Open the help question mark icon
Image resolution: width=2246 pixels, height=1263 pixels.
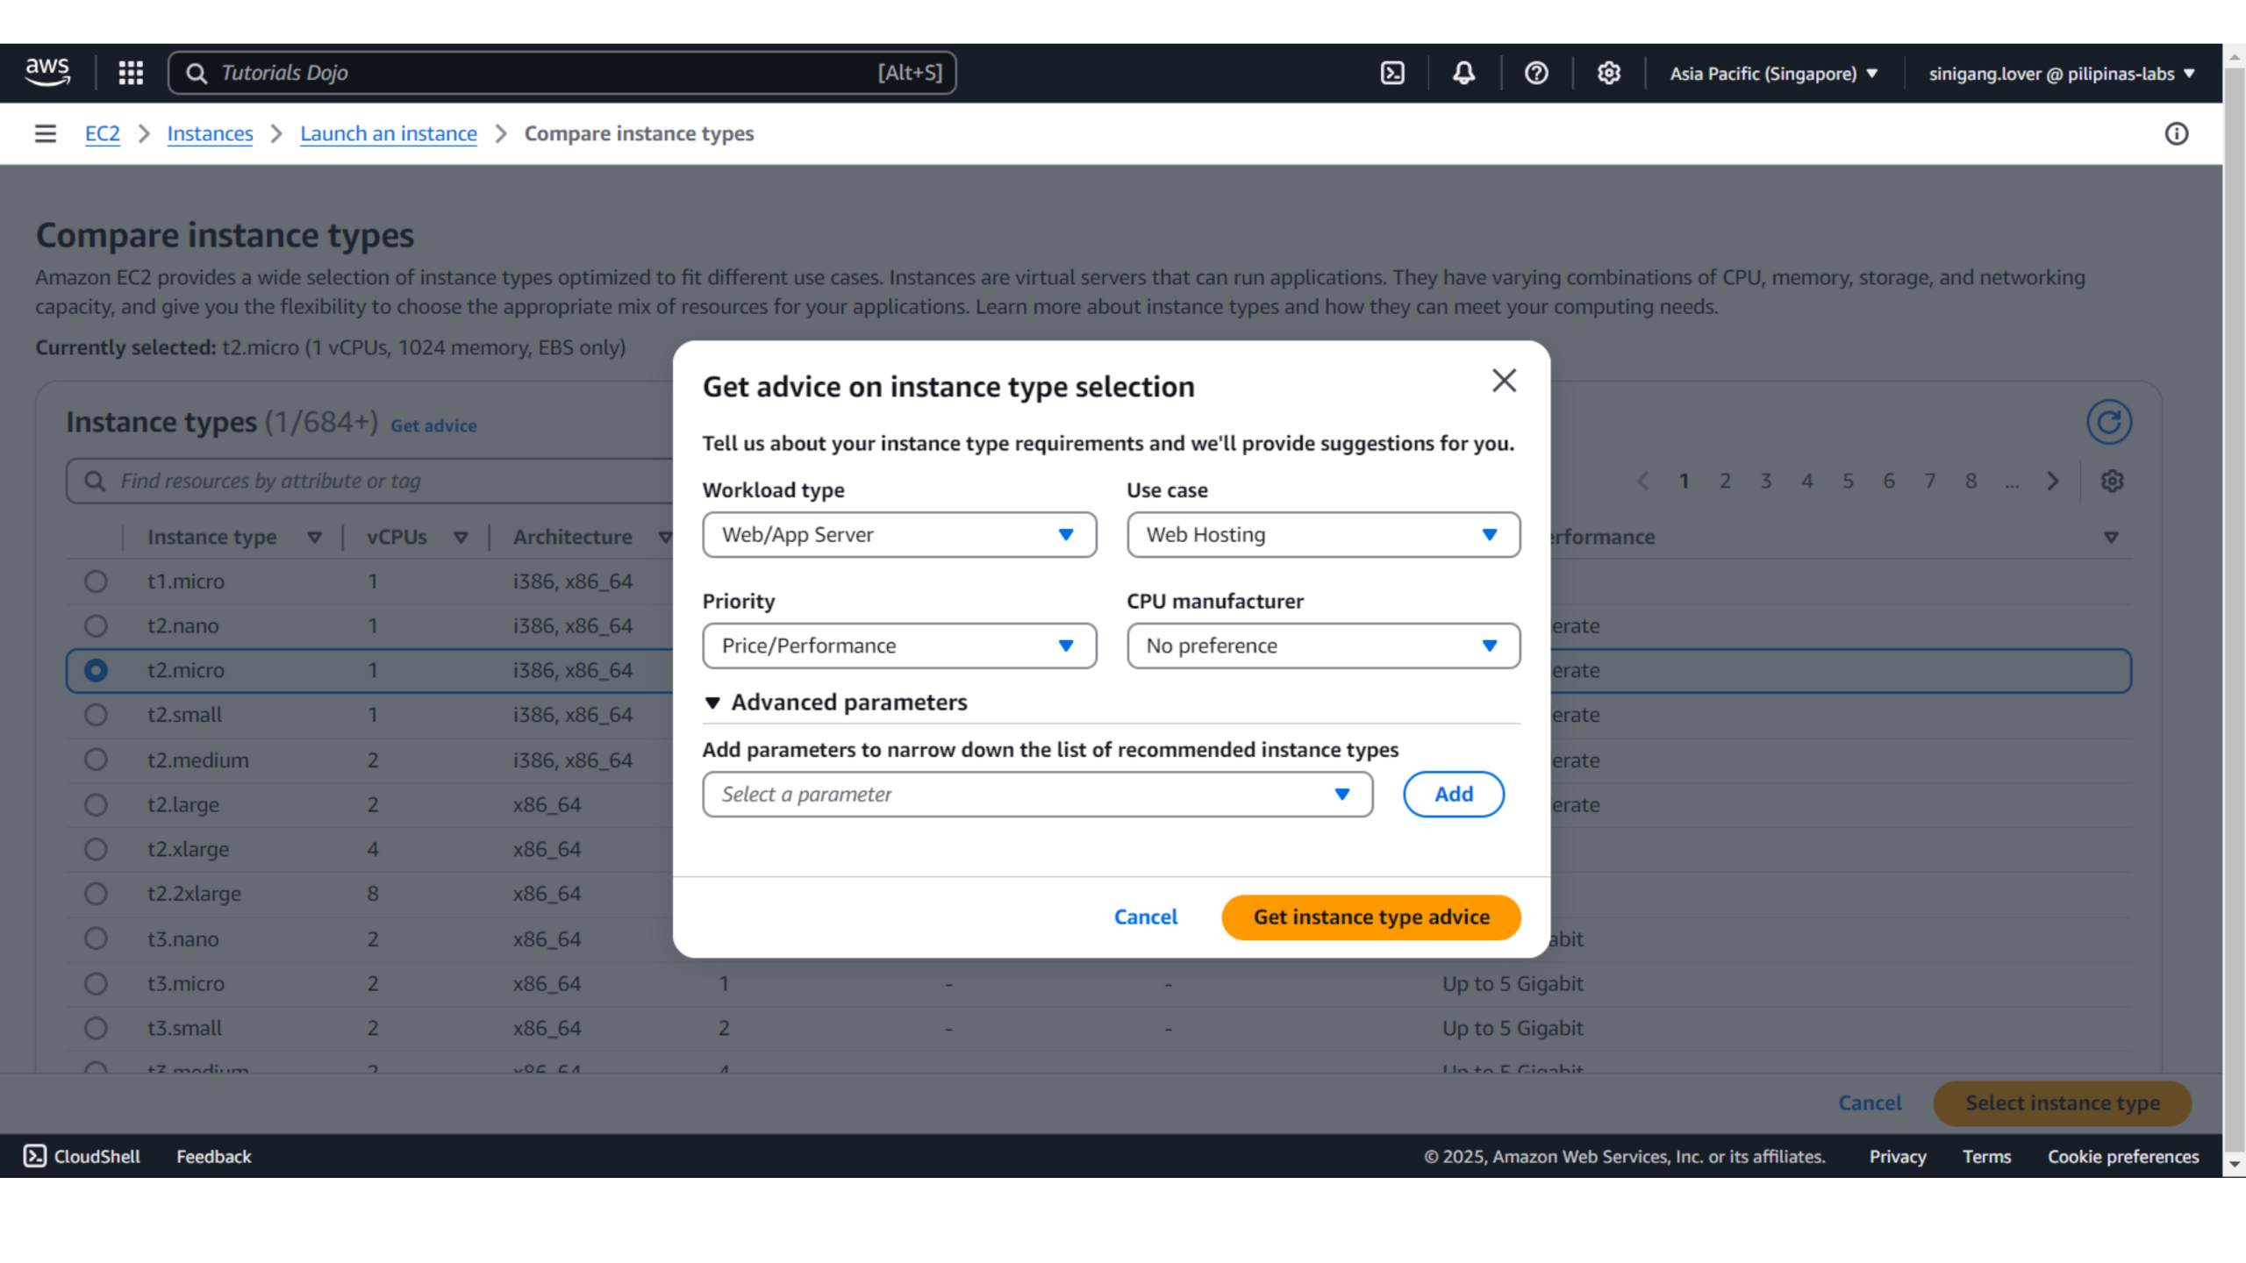coord(1536,73)
